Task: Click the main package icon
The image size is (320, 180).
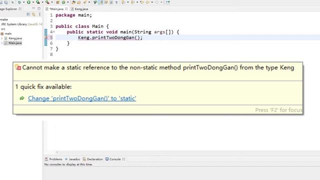Action: [x=2, y=33]
